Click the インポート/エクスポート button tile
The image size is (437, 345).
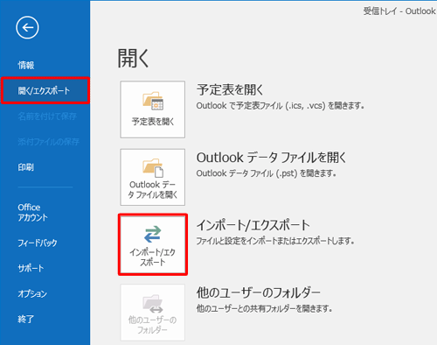[x=153, y=244]
